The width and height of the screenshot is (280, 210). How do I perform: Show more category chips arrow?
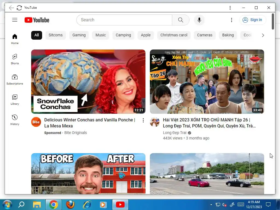(x=263, y=35)
